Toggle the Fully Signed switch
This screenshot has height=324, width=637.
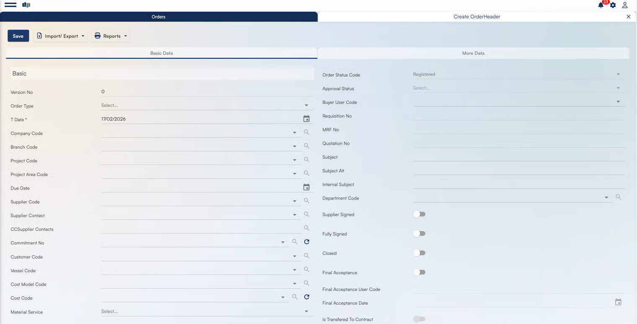pyautogui.click(x=419, y=233)
